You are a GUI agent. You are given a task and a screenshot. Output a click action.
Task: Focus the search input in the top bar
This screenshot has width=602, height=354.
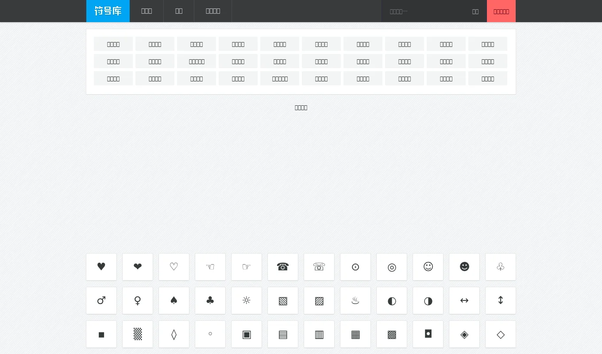[425, 12]
